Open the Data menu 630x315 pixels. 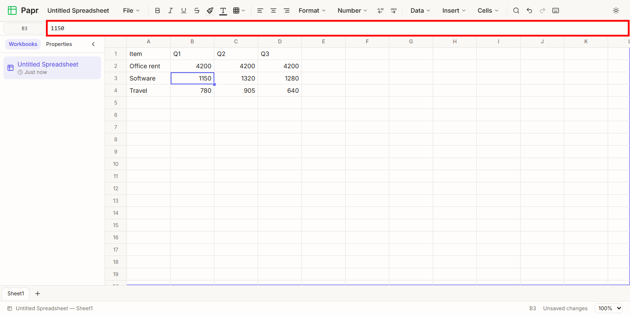[420, 10]
